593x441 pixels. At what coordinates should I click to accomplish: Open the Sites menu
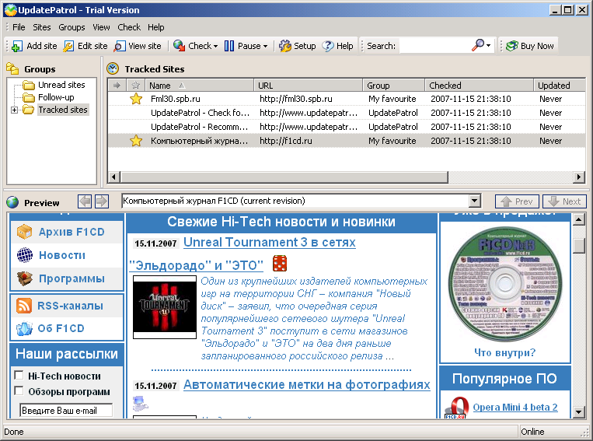point(42,27)
